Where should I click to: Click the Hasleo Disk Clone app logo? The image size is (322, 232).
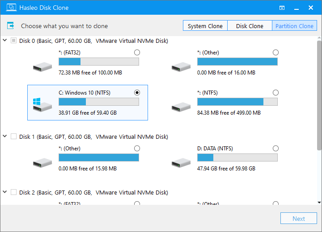[x=11, y=8]
